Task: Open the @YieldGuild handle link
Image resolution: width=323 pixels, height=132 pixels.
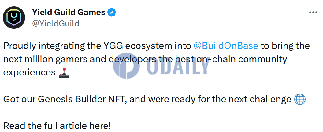Action: point(56,24)
